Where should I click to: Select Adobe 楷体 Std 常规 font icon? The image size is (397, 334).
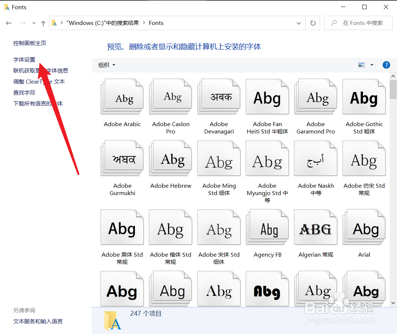[171, 227]
